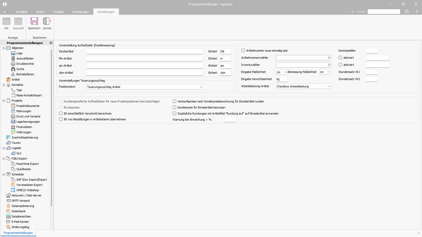Select the Alle view icon
Viewport: 422px width, 237px height.
pyautogui.click(x=6, y=21)
